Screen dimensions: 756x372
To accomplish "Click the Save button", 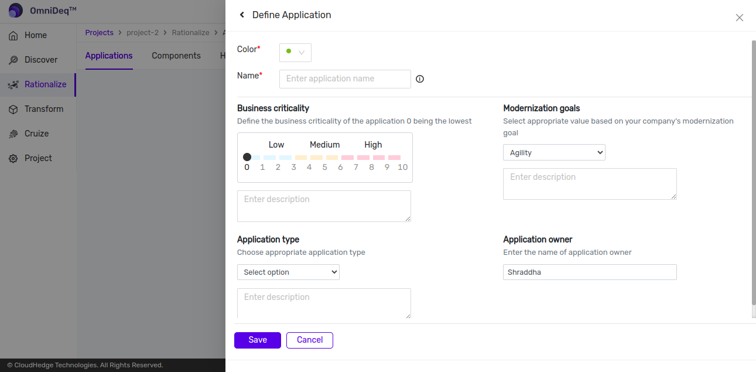I will pos(258,340).
